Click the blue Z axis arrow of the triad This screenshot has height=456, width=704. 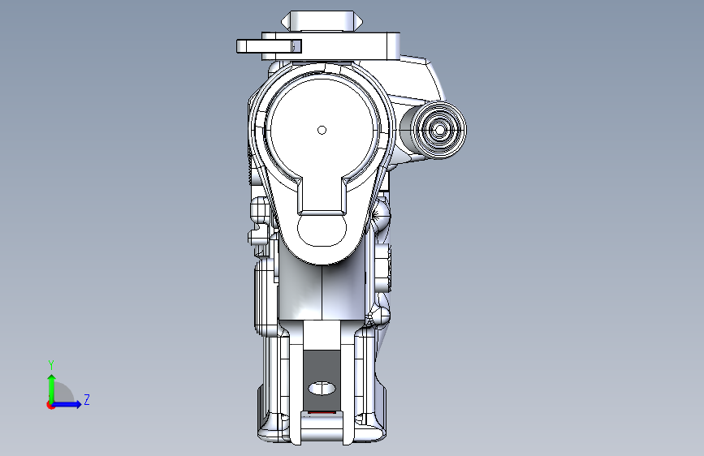click(67, 404)
